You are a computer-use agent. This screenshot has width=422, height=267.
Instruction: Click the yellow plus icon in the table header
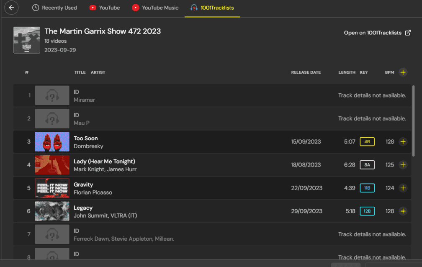point(403,72)
